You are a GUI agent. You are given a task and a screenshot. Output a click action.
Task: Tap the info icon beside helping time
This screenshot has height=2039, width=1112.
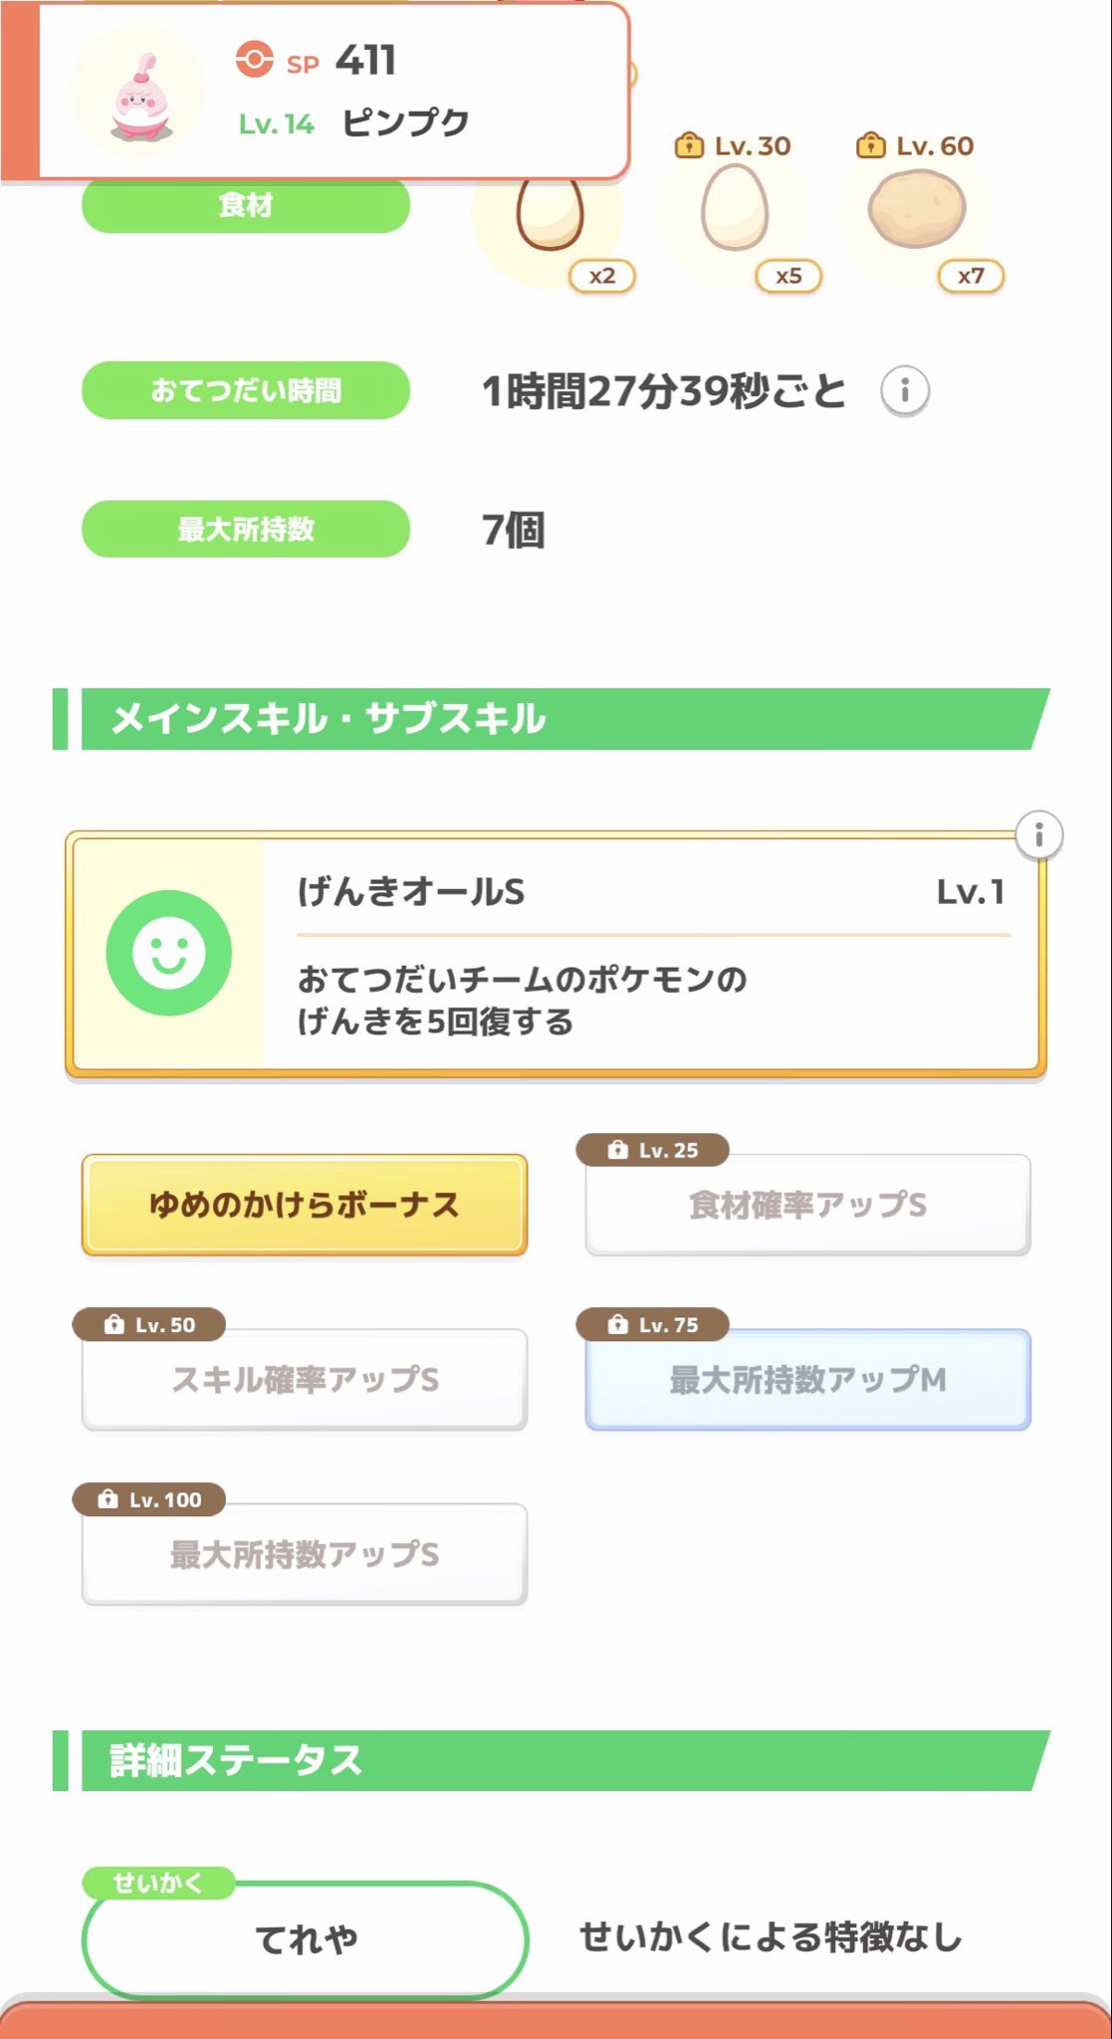point(904,390)
